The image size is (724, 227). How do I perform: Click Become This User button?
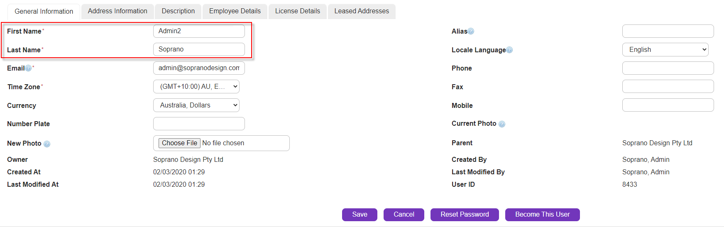542,215
